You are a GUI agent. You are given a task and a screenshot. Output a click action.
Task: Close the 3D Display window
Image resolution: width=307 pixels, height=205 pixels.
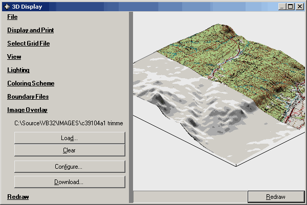coord(300,7)
